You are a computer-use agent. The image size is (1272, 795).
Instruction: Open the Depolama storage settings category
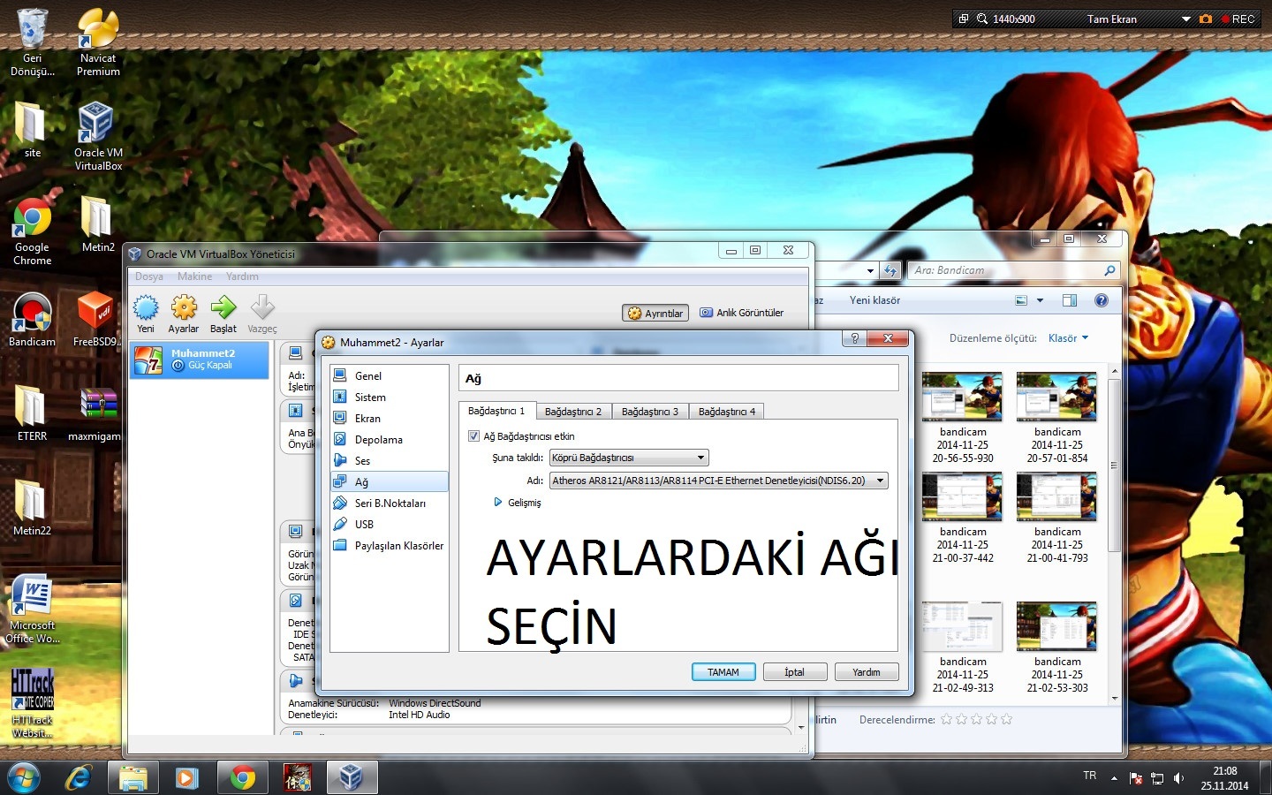[389, 439]
